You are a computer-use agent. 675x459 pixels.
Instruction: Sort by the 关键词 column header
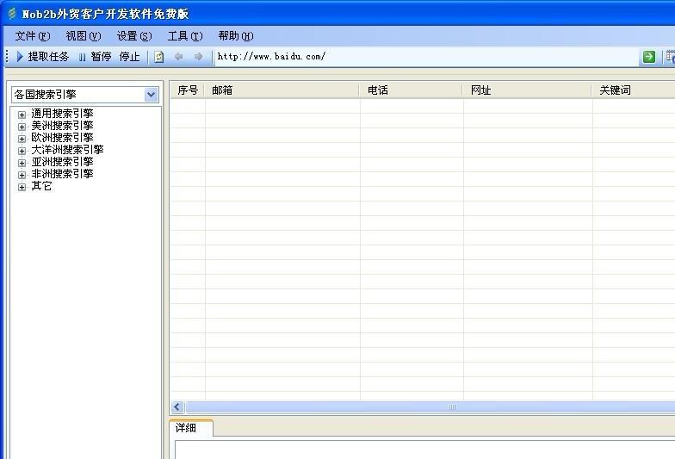click(634, 90)
